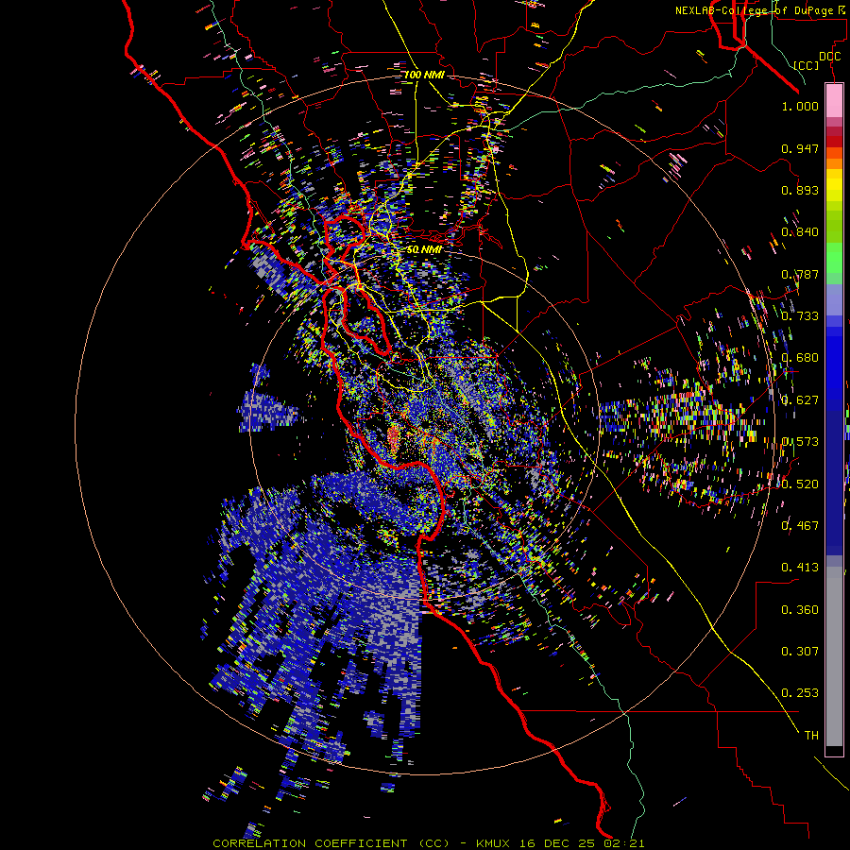Click the 0.627 color scale value
The height and width of the screenshot is (850, 850).
(800, 400)
